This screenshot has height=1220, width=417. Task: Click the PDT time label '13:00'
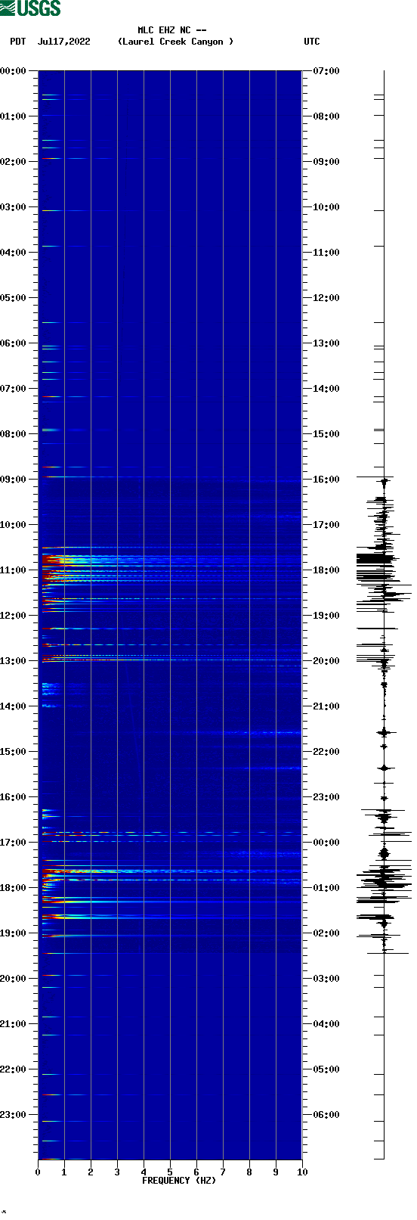tap(14, 661)
